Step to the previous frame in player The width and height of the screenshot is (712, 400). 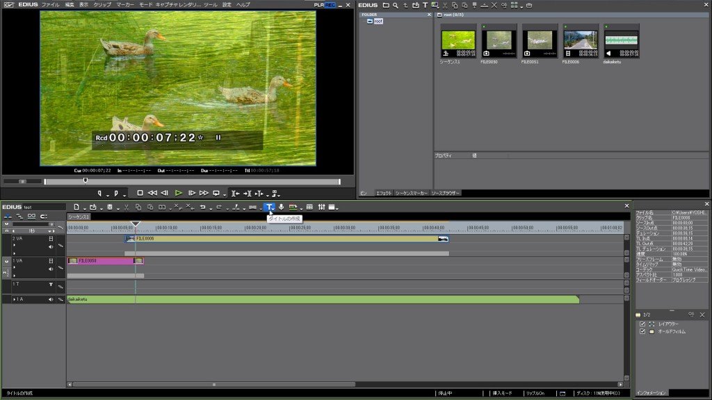click(x=164, y=193)
